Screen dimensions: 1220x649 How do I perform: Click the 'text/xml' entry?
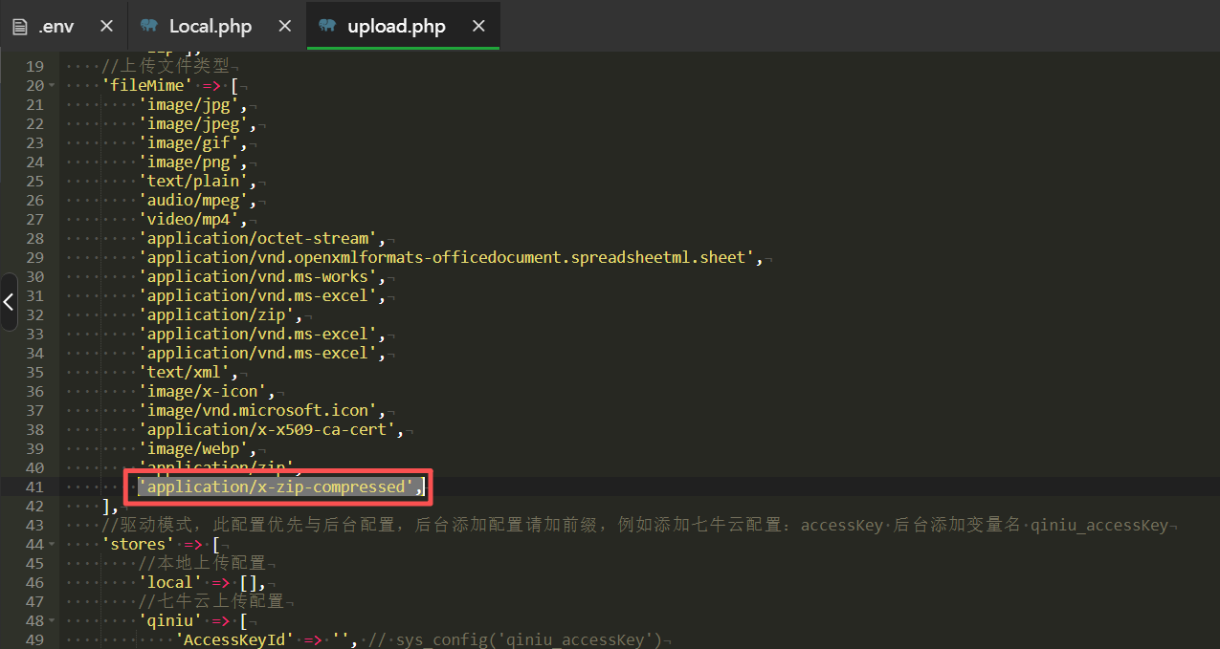[x=188, y=372]
